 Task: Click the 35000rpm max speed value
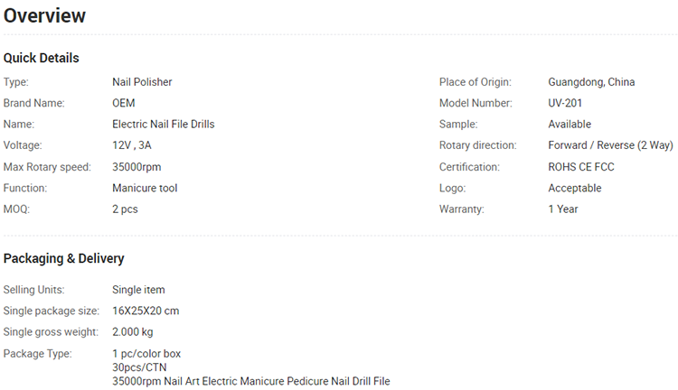click(x=137, y=167)
